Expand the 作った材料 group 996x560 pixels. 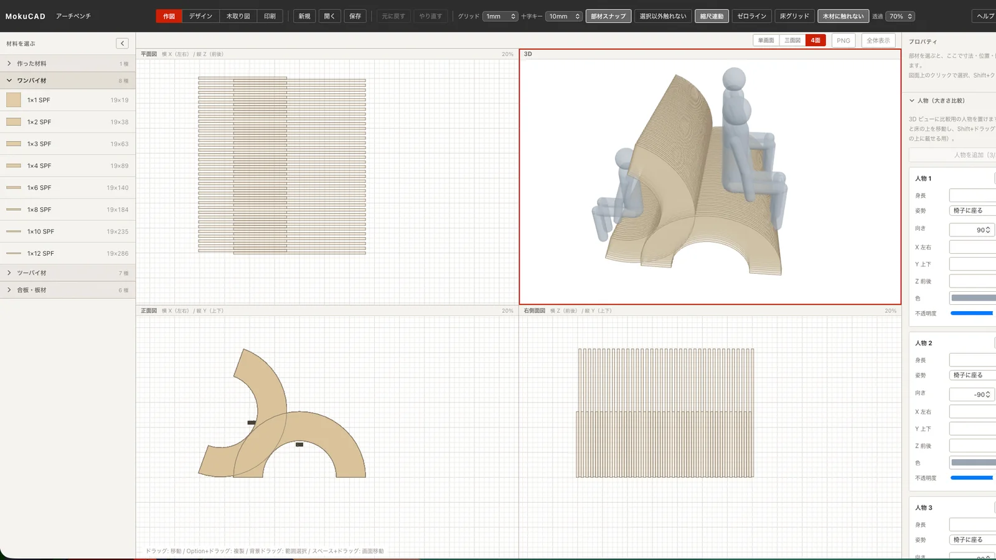pyautogui.click(x=68, y=63)
